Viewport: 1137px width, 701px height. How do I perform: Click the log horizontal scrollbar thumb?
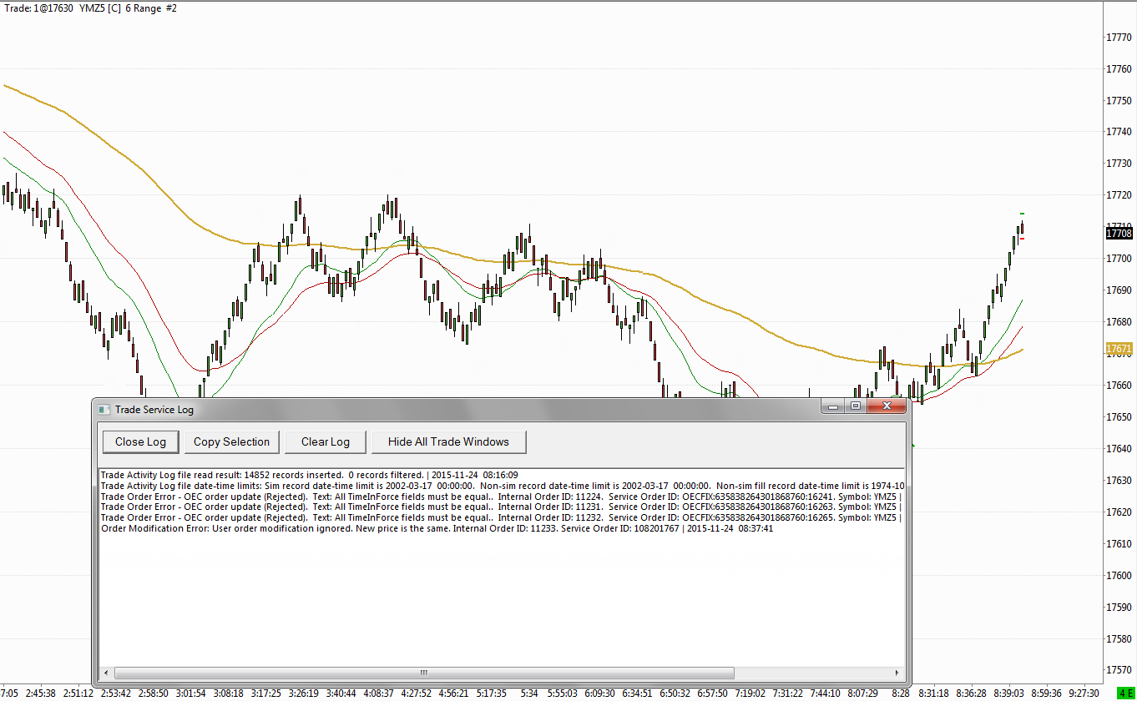pyautogui.click(x=424, y=673)
